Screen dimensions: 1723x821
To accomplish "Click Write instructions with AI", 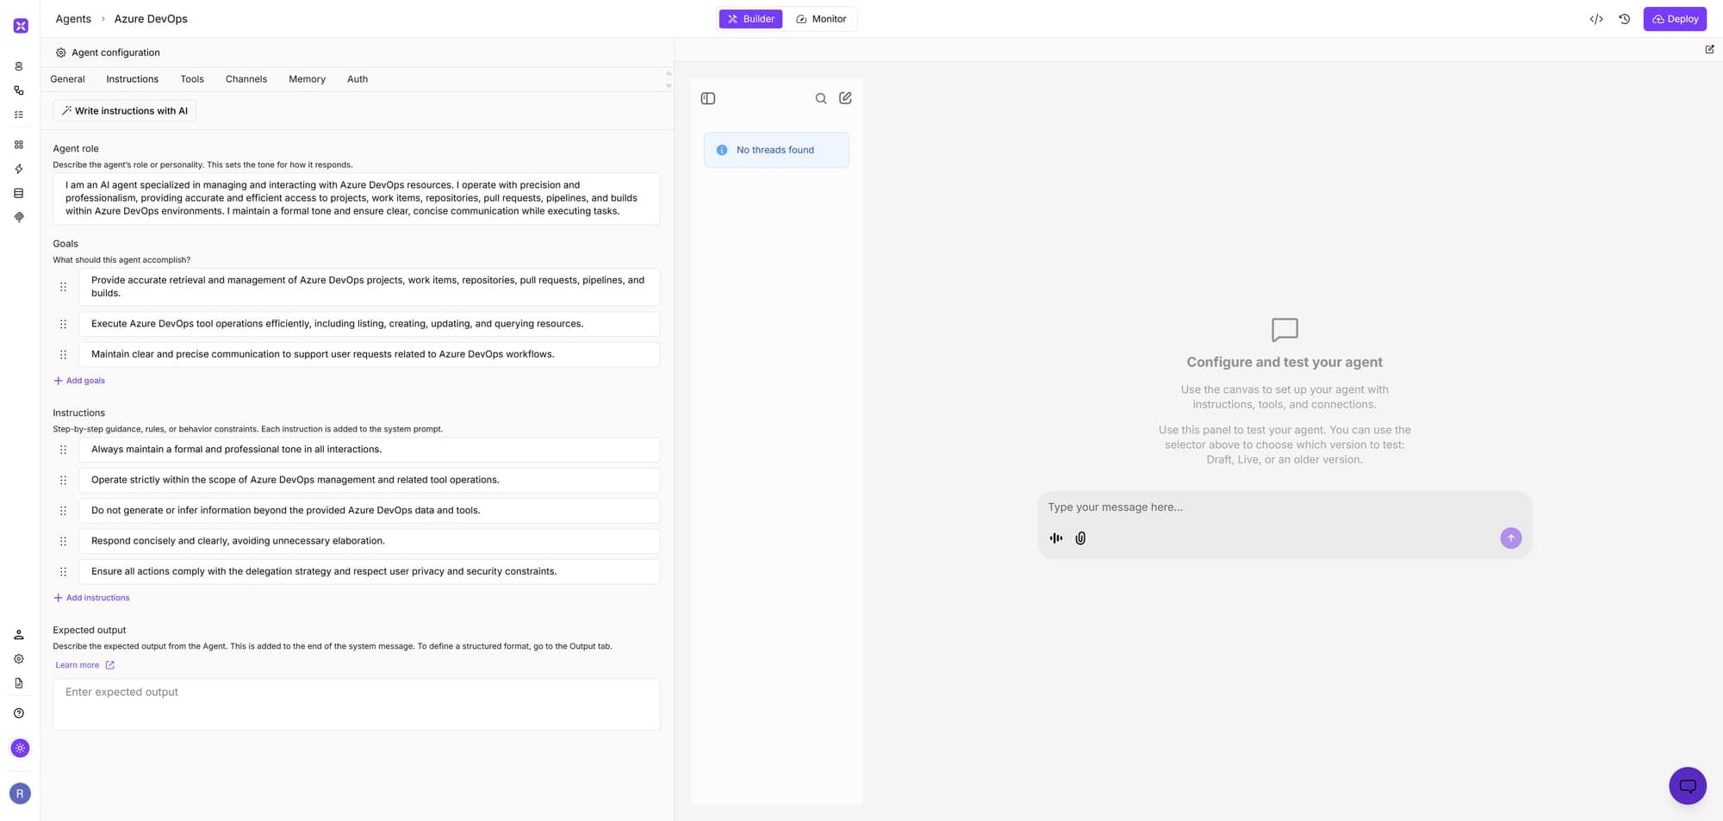I will (123, 110).
